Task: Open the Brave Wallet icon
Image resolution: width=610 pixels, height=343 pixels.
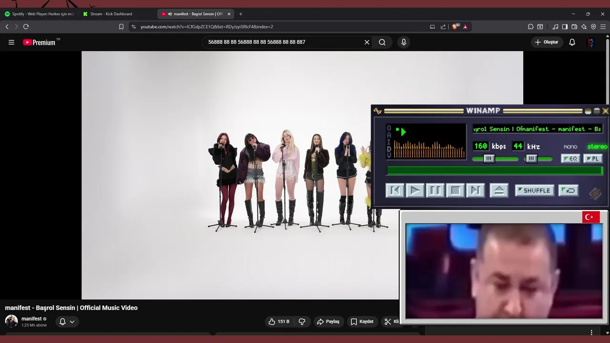Action: click(x=574, y=27)
